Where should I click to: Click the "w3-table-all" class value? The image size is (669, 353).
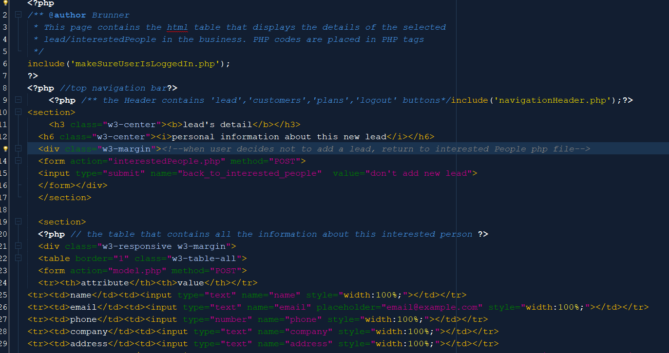205,259
